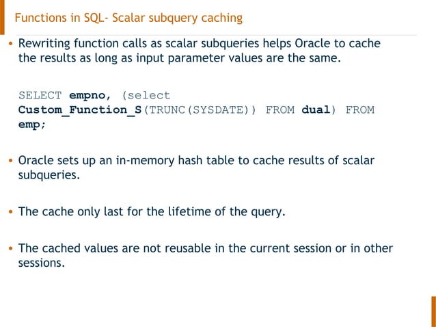Click the final word "sessions." on the slide
This screenshot has height=327, width=436.
tap(41, 262)
